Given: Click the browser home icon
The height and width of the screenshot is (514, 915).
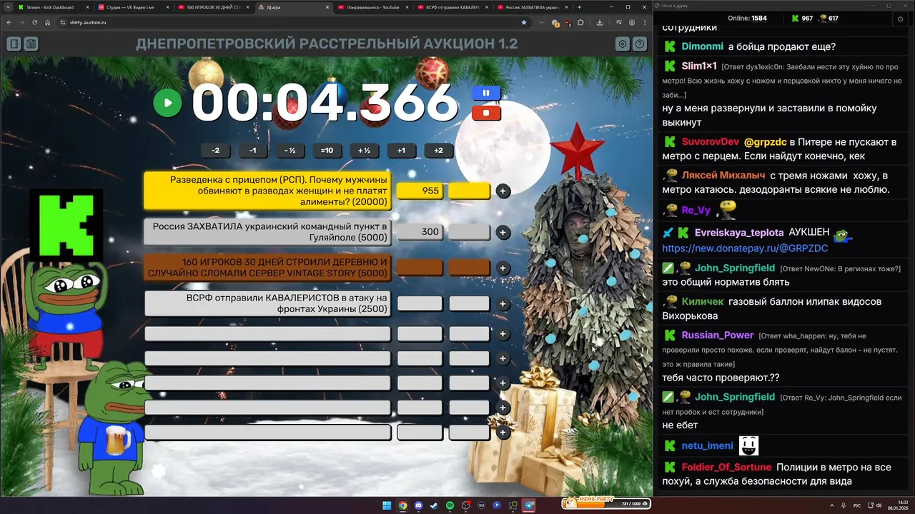Looking at the screenshot, I should point(48,22).
